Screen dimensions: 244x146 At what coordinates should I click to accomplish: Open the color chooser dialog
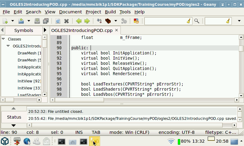136,21
